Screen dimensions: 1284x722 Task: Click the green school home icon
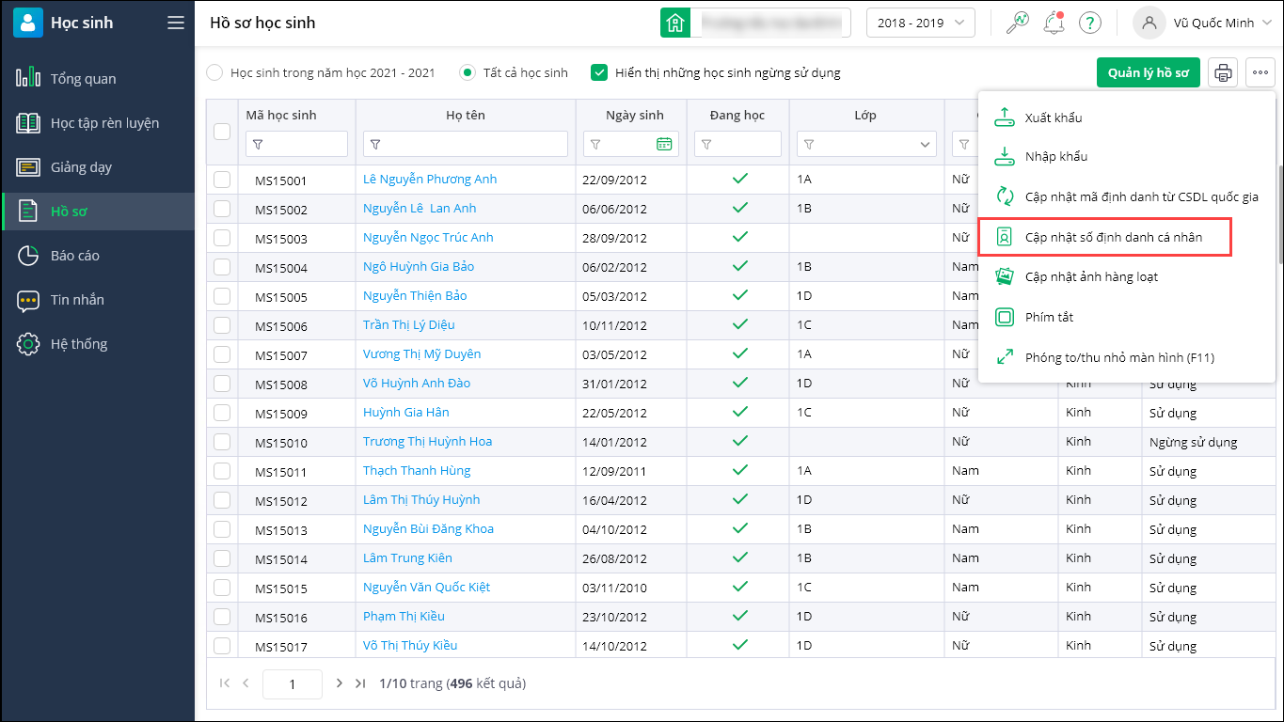[674, 23]
